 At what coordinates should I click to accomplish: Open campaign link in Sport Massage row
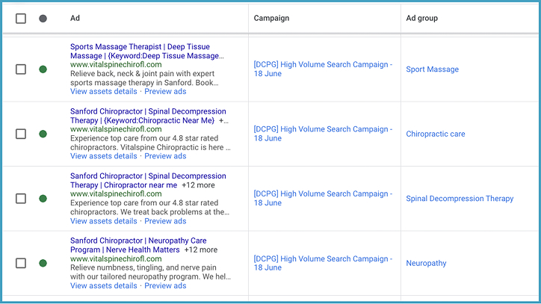[323, 69]
